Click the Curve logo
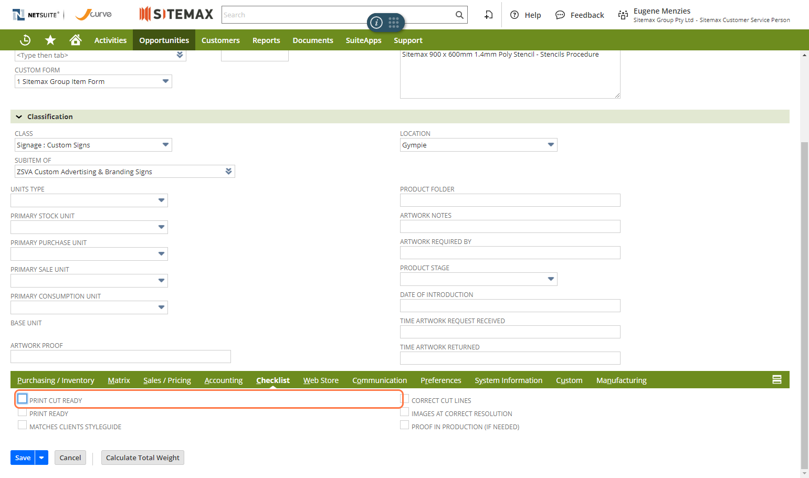The width and height of the screenshot is (809, 478). (x=93, y=14)
